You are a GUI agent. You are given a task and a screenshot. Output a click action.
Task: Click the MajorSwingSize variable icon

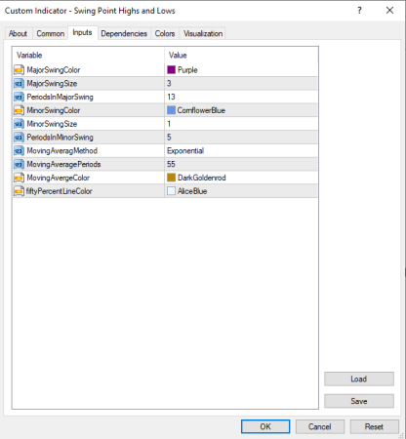[x=19, y=84]
